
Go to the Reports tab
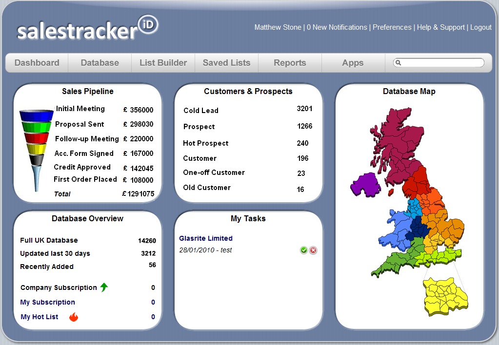click(290, 63)
